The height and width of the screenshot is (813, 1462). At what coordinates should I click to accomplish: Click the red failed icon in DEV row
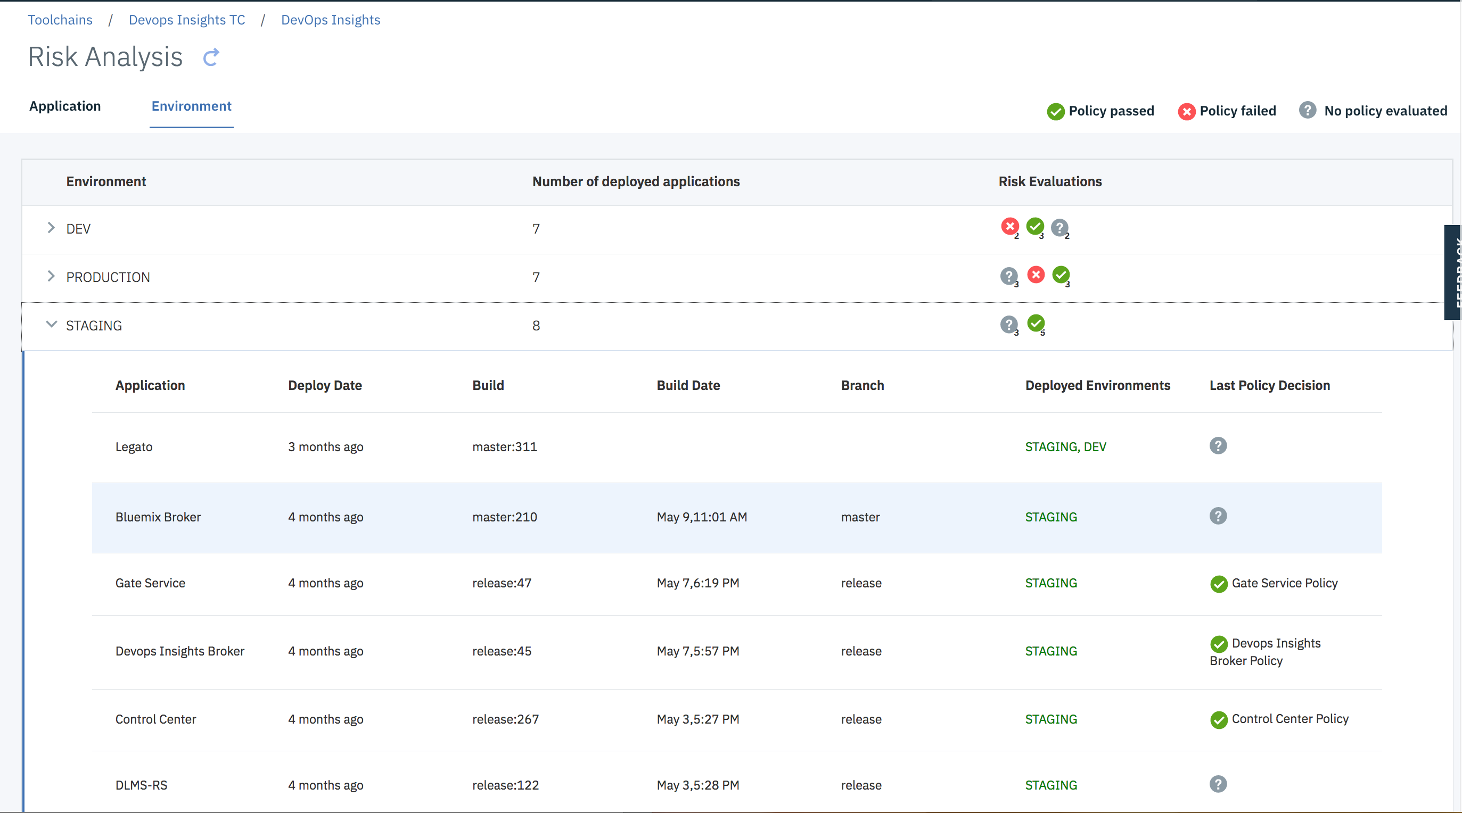coord(1009,227)
